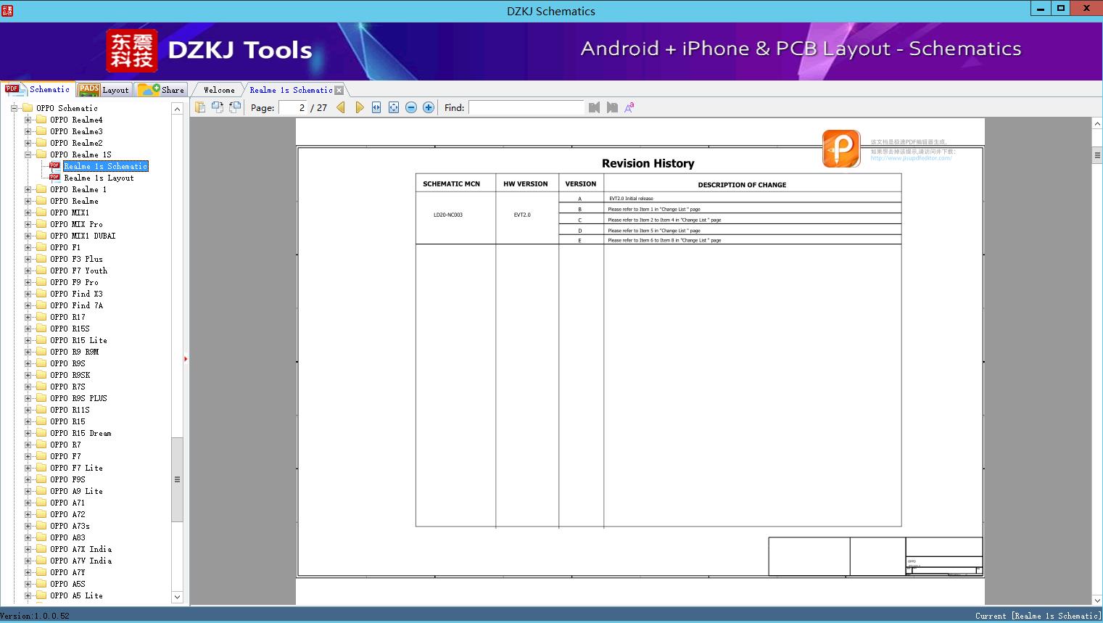This screenshot has height=623, width=1103.
Task: Expand the OPPO Realme3 folder
Action: coord(28,131)
